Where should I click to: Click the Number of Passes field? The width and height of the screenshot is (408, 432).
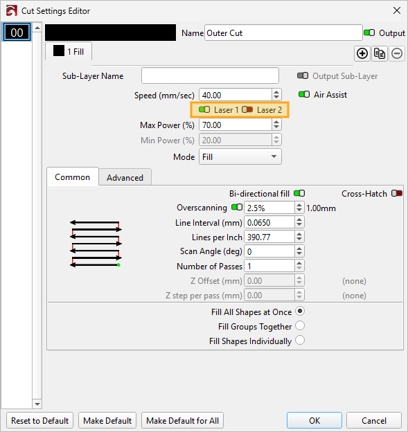pyautogui.click(x=269, y=266)
